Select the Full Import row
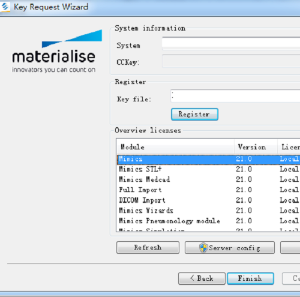300x297 pixels. point(208,190)
